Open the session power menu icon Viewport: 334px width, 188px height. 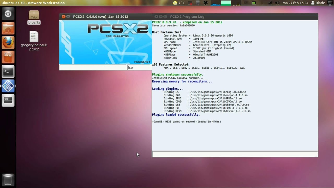coord(330,3)
